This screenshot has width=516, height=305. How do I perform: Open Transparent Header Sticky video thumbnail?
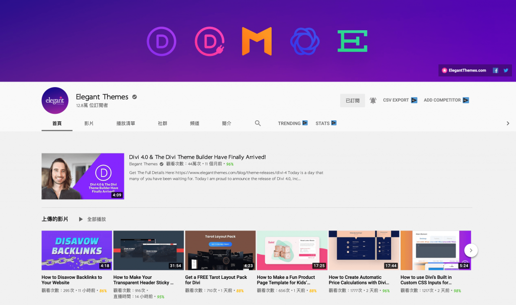tap(149, 251)
